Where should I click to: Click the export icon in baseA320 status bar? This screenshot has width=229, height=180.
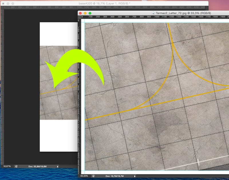click(x=16, y=167)
